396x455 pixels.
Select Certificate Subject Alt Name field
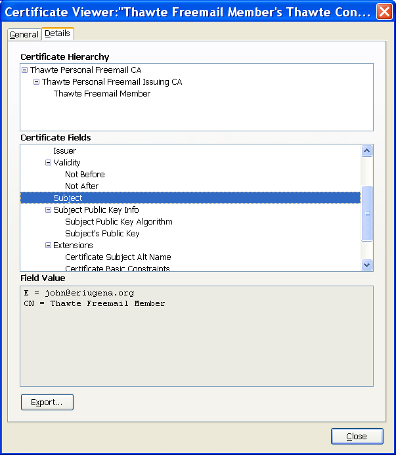tap(118, 257)
